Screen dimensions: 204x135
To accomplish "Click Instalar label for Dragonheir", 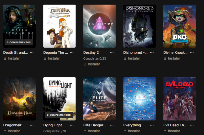I will (x=14, y=131).
